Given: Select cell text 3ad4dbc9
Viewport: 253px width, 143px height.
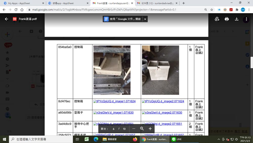Looking at the screenshot, I should pyautogui.click(x=65, y=124).
